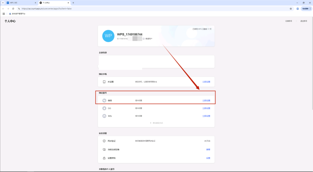This screenshot has width=313, height=172.
Task: Click 立即设置 in the 微信 row
Action: 206,101
